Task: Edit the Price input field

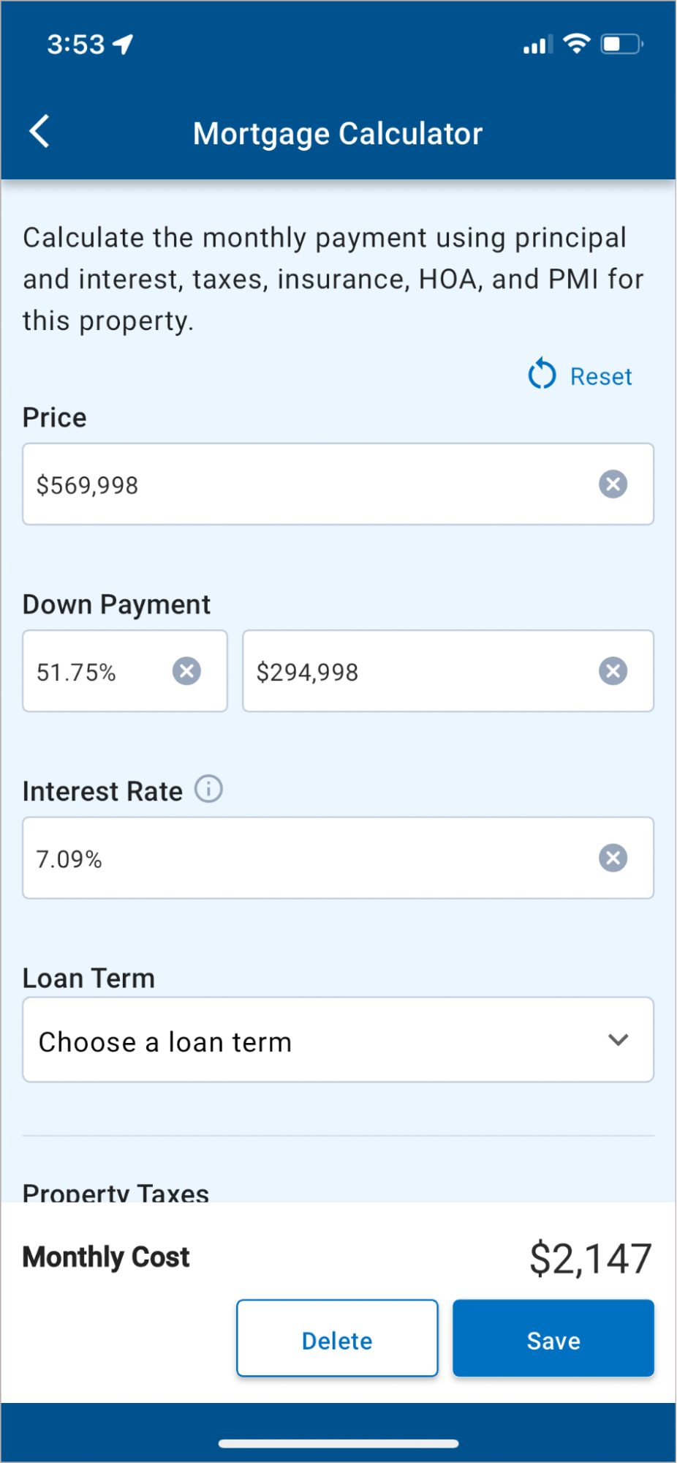Action: 307,484
